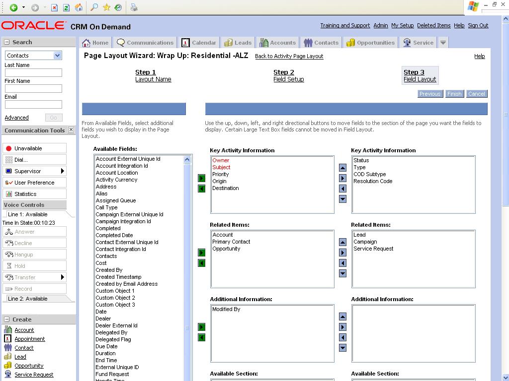Viewport: 509px width, 381px height.
Task: Close the Communication Tools panel
Action: [71, 130]
